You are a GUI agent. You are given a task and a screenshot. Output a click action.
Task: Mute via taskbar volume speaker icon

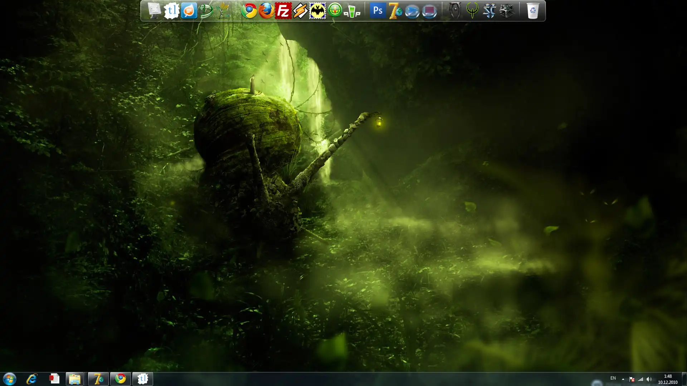click(x=649, y=379)
